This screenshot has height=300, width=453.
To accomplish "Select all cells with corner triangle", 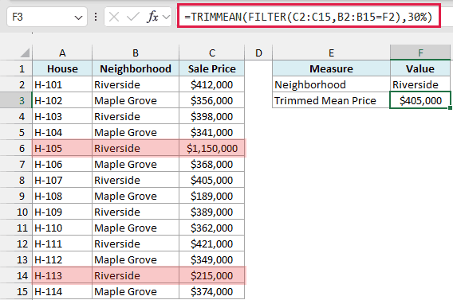I will [25, 53].
